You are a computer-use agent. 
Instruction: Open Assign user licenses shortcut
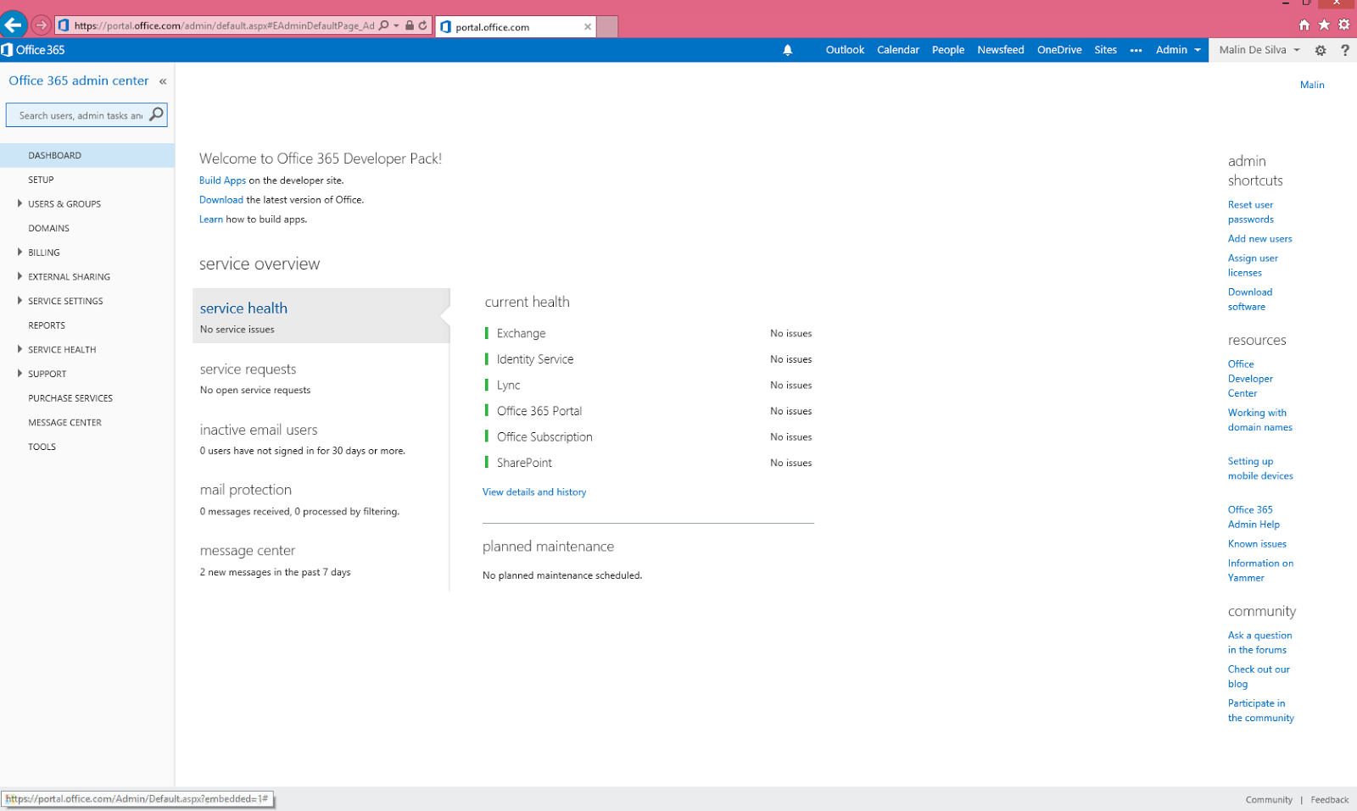point(1253,265)
